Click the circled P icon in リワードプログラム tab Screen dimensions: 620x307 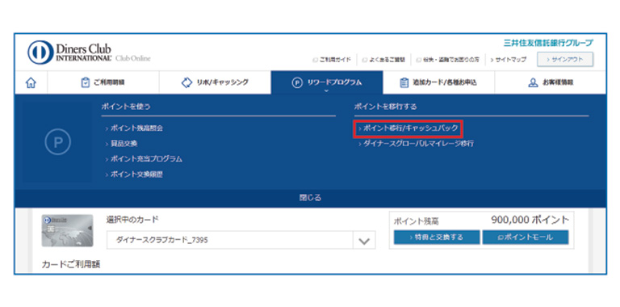pos(297,82)
